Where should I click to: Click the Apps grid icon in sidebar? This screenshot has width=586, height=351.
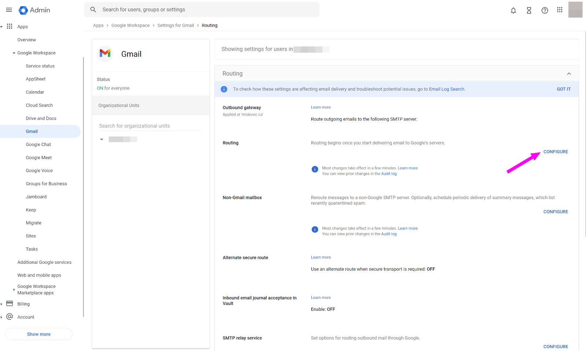(x=10, y=26)
